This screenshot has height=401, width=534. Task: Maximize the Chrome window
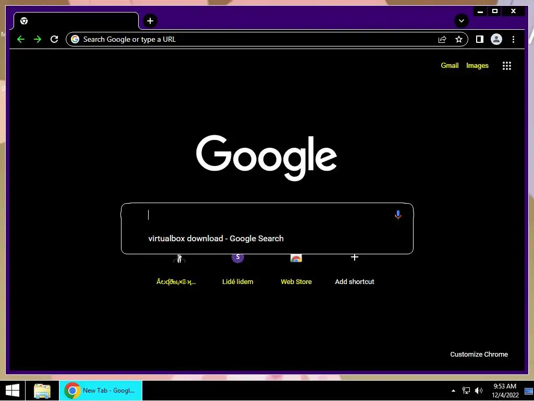(495, 11)
